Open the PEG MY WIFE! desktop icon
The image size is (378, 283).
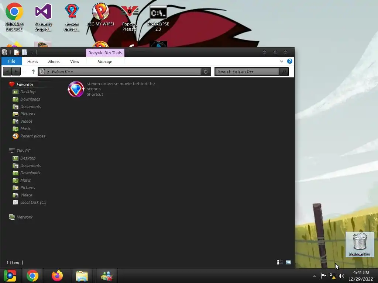tap(100, 14)
